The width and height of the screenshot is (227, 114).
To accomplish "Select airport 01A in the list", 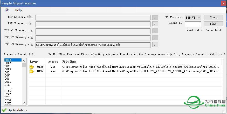I will tap(13, 85).
